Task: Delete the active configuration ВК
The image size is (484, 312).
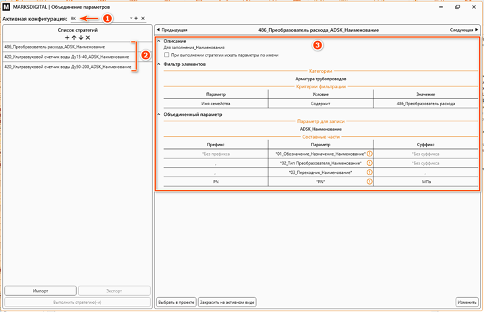Action: tap(143, 18)
